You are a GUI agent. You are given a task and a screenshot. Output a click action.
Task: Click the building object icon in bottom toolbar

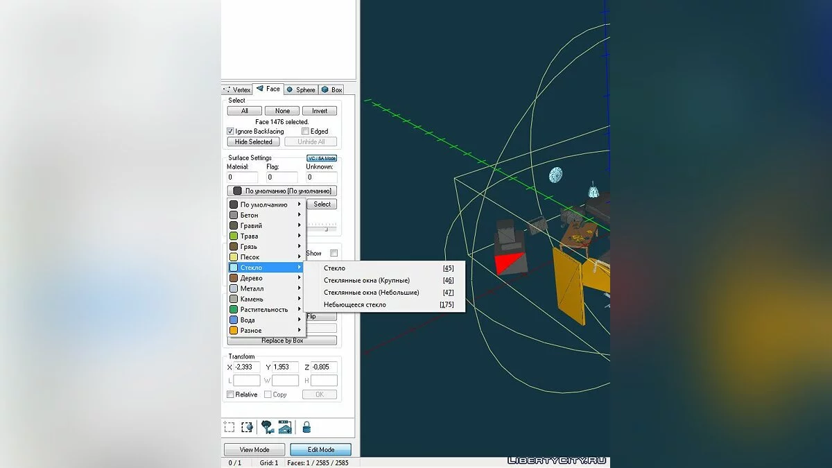point(285,427)
